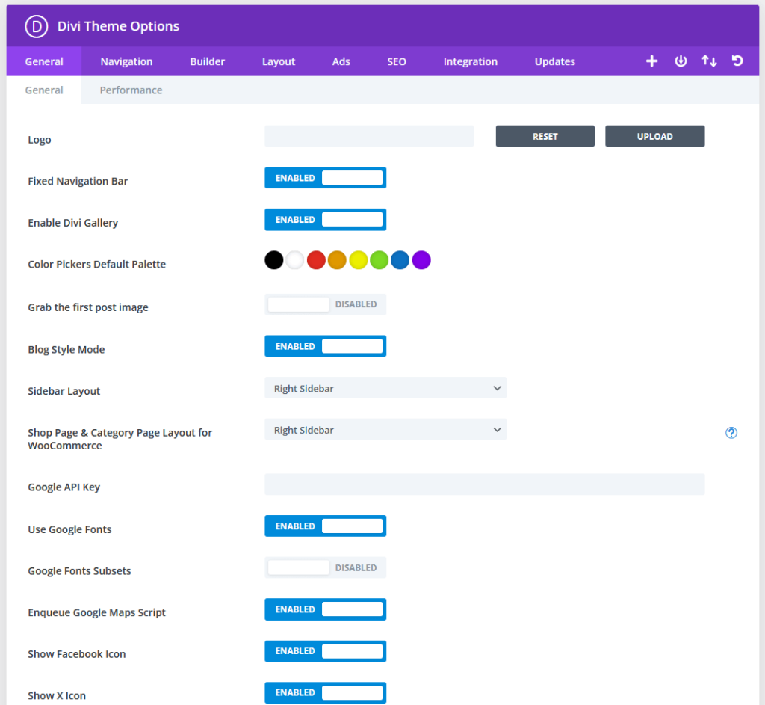Enable Google Fonts Subsets toggle

coord(326,567)
